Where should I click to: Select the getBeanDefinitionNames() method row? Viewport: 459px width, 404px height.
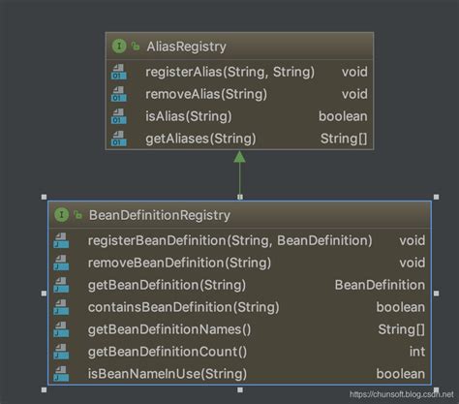[x=239, y=329]
